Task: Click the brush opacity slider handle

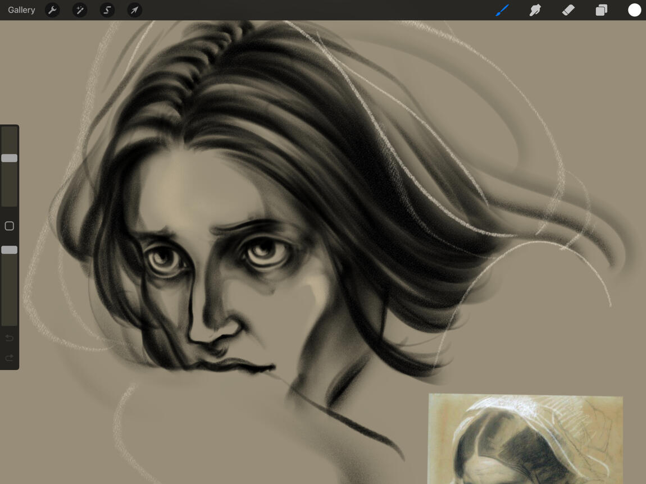Action: [9, 250]
